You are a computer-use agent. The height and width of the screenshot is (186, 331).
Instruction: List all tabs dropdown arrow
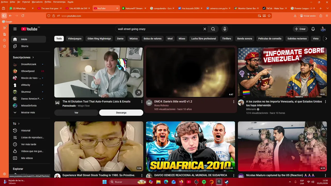[x=327, y=8]
